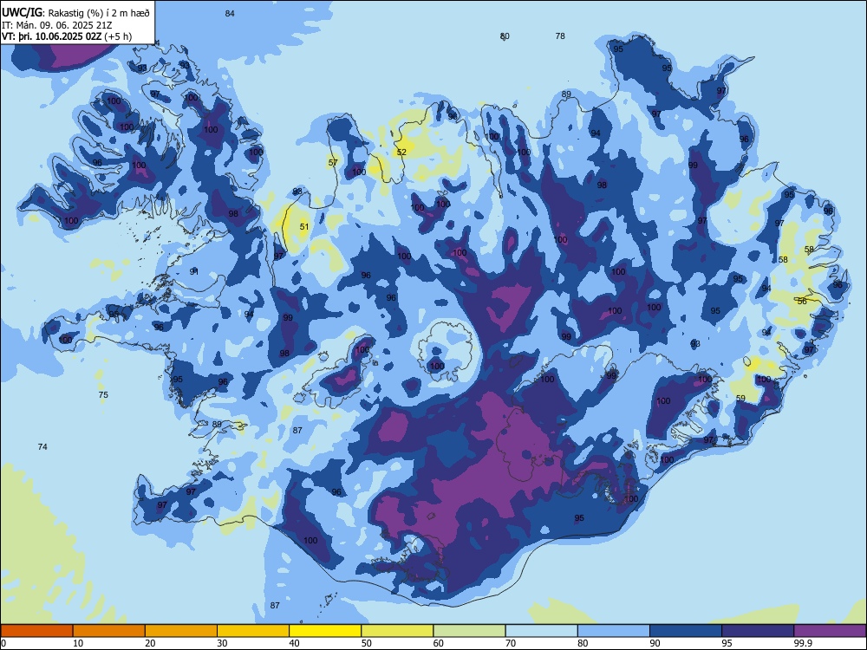Click the '75' value over the western sea
The image size is (867, 650).
pos(103,394)
